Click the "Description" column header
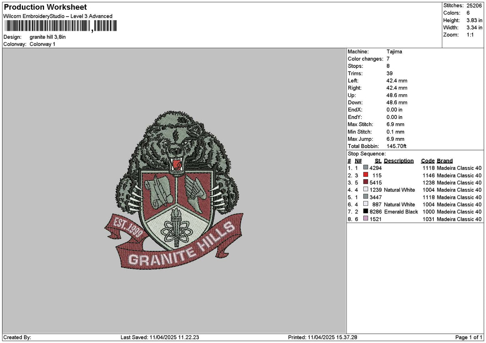This screenshot has height=343, width=486. pyautogui.click(x=399, y=161)
